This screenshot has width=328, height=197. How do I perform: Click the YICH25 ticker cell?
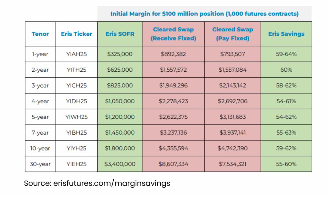coord(77,86)
